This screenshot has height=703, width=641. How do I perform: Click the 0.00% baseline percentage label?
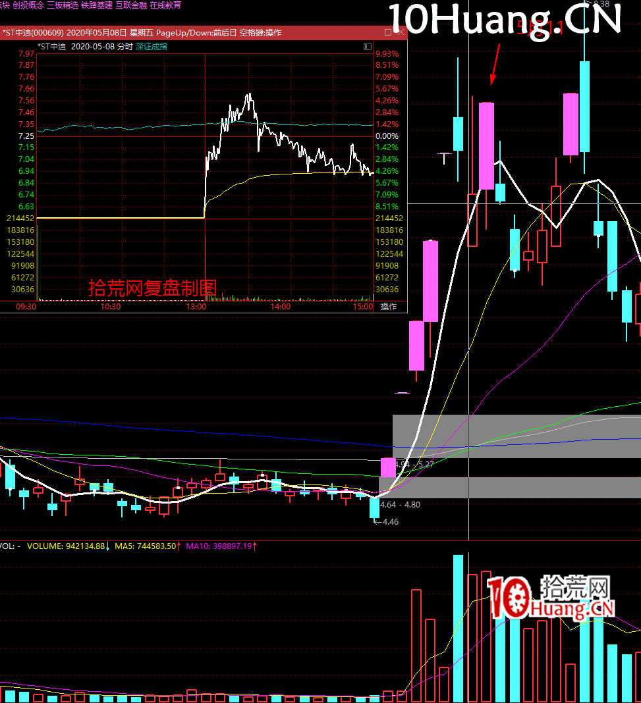(x=387, y=136)
